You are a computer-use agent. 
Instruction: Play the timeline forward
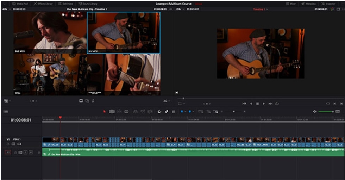(264, 104)
